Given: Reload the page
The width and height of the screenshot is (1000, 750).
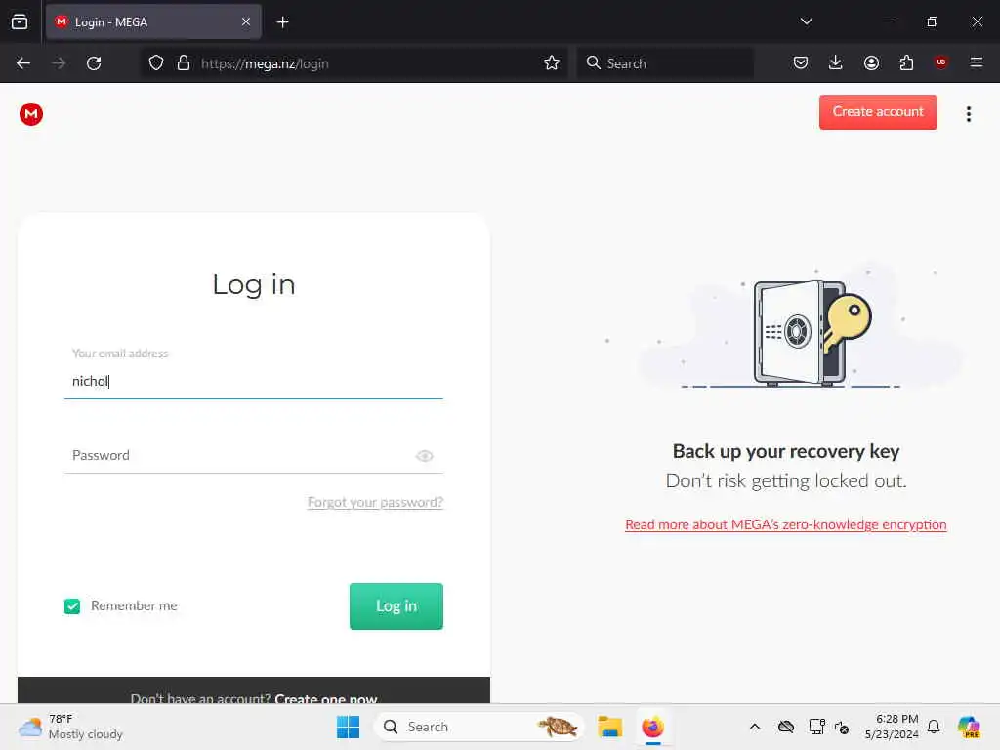Looking at the screenshot, I should tap(94, 63).
